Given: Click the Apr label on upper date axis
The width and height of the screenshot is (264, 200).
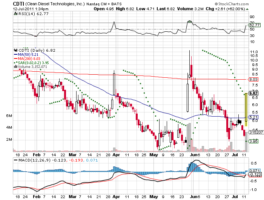Looking at the screenshot, I should tap(116, 155).
